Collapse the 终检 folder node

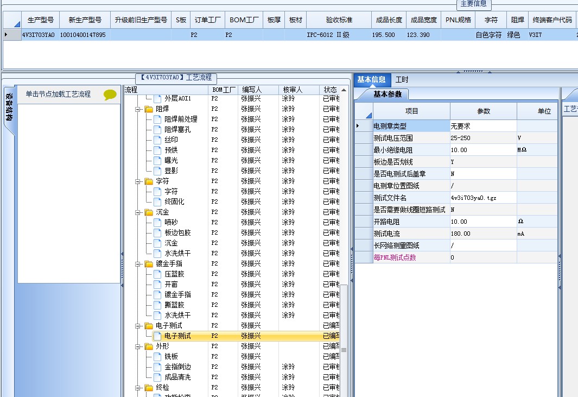[137, 388]
